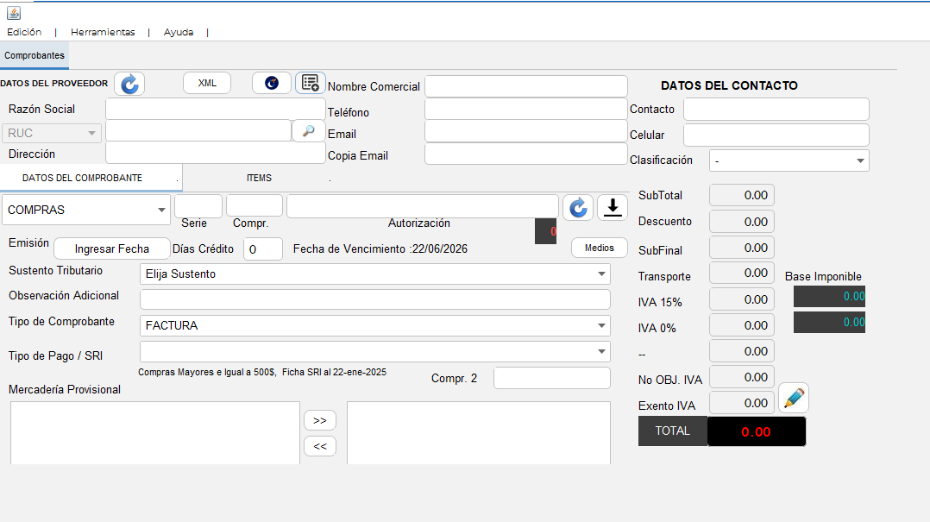Click the magnifier search icon beside RUC field

click(309, 131)
